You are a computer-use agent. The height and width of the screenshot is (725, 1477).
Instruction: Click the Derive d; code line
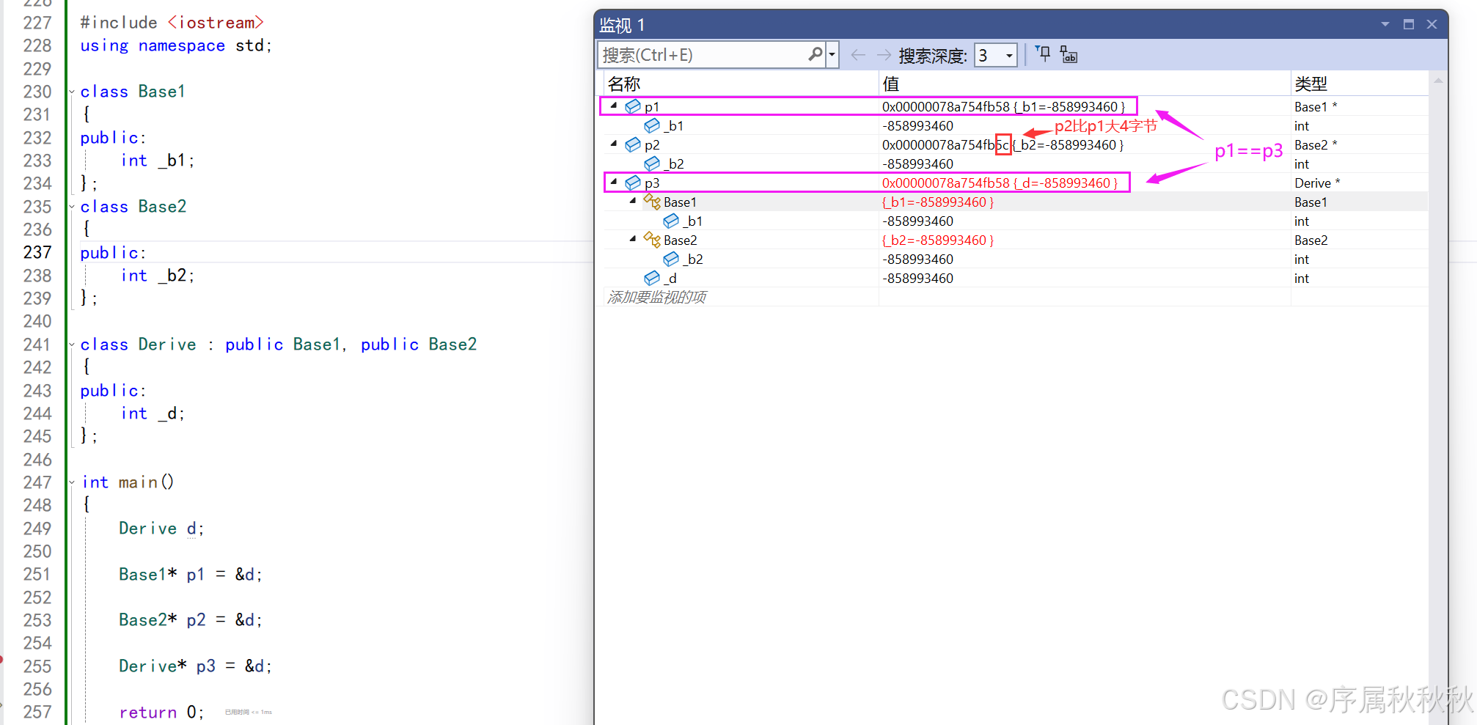[x=161, y=529]
